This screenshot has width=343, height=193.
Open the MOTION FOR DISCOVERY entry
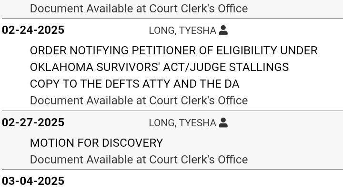click(x=96, y=143)
